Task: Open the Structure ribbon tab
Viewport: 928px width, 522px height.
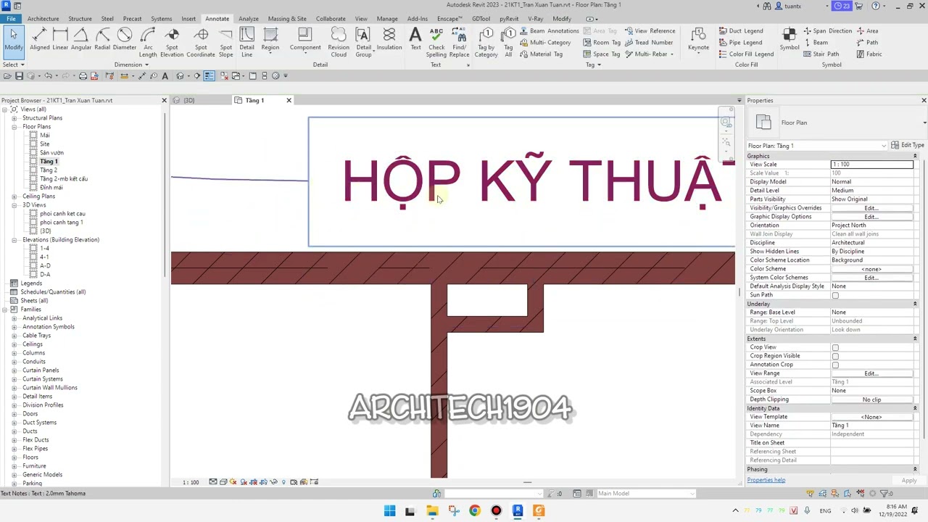Action: [x=80, y=19]
